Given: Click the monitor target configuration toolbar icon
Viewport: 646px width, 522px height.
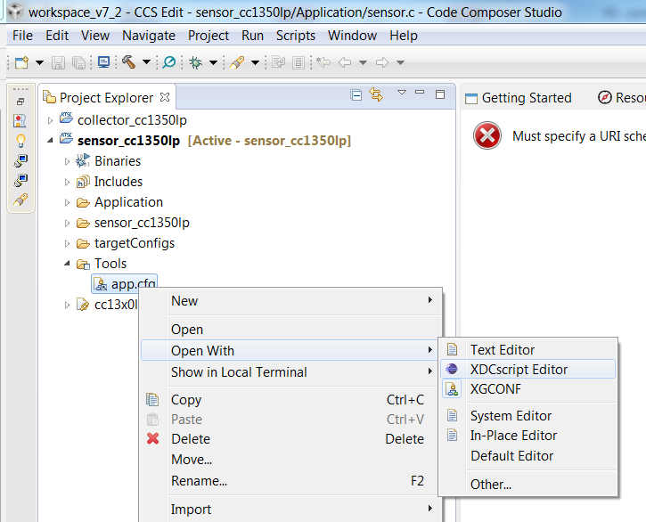Looking at the screenshot, I should (x=103, y=62).
